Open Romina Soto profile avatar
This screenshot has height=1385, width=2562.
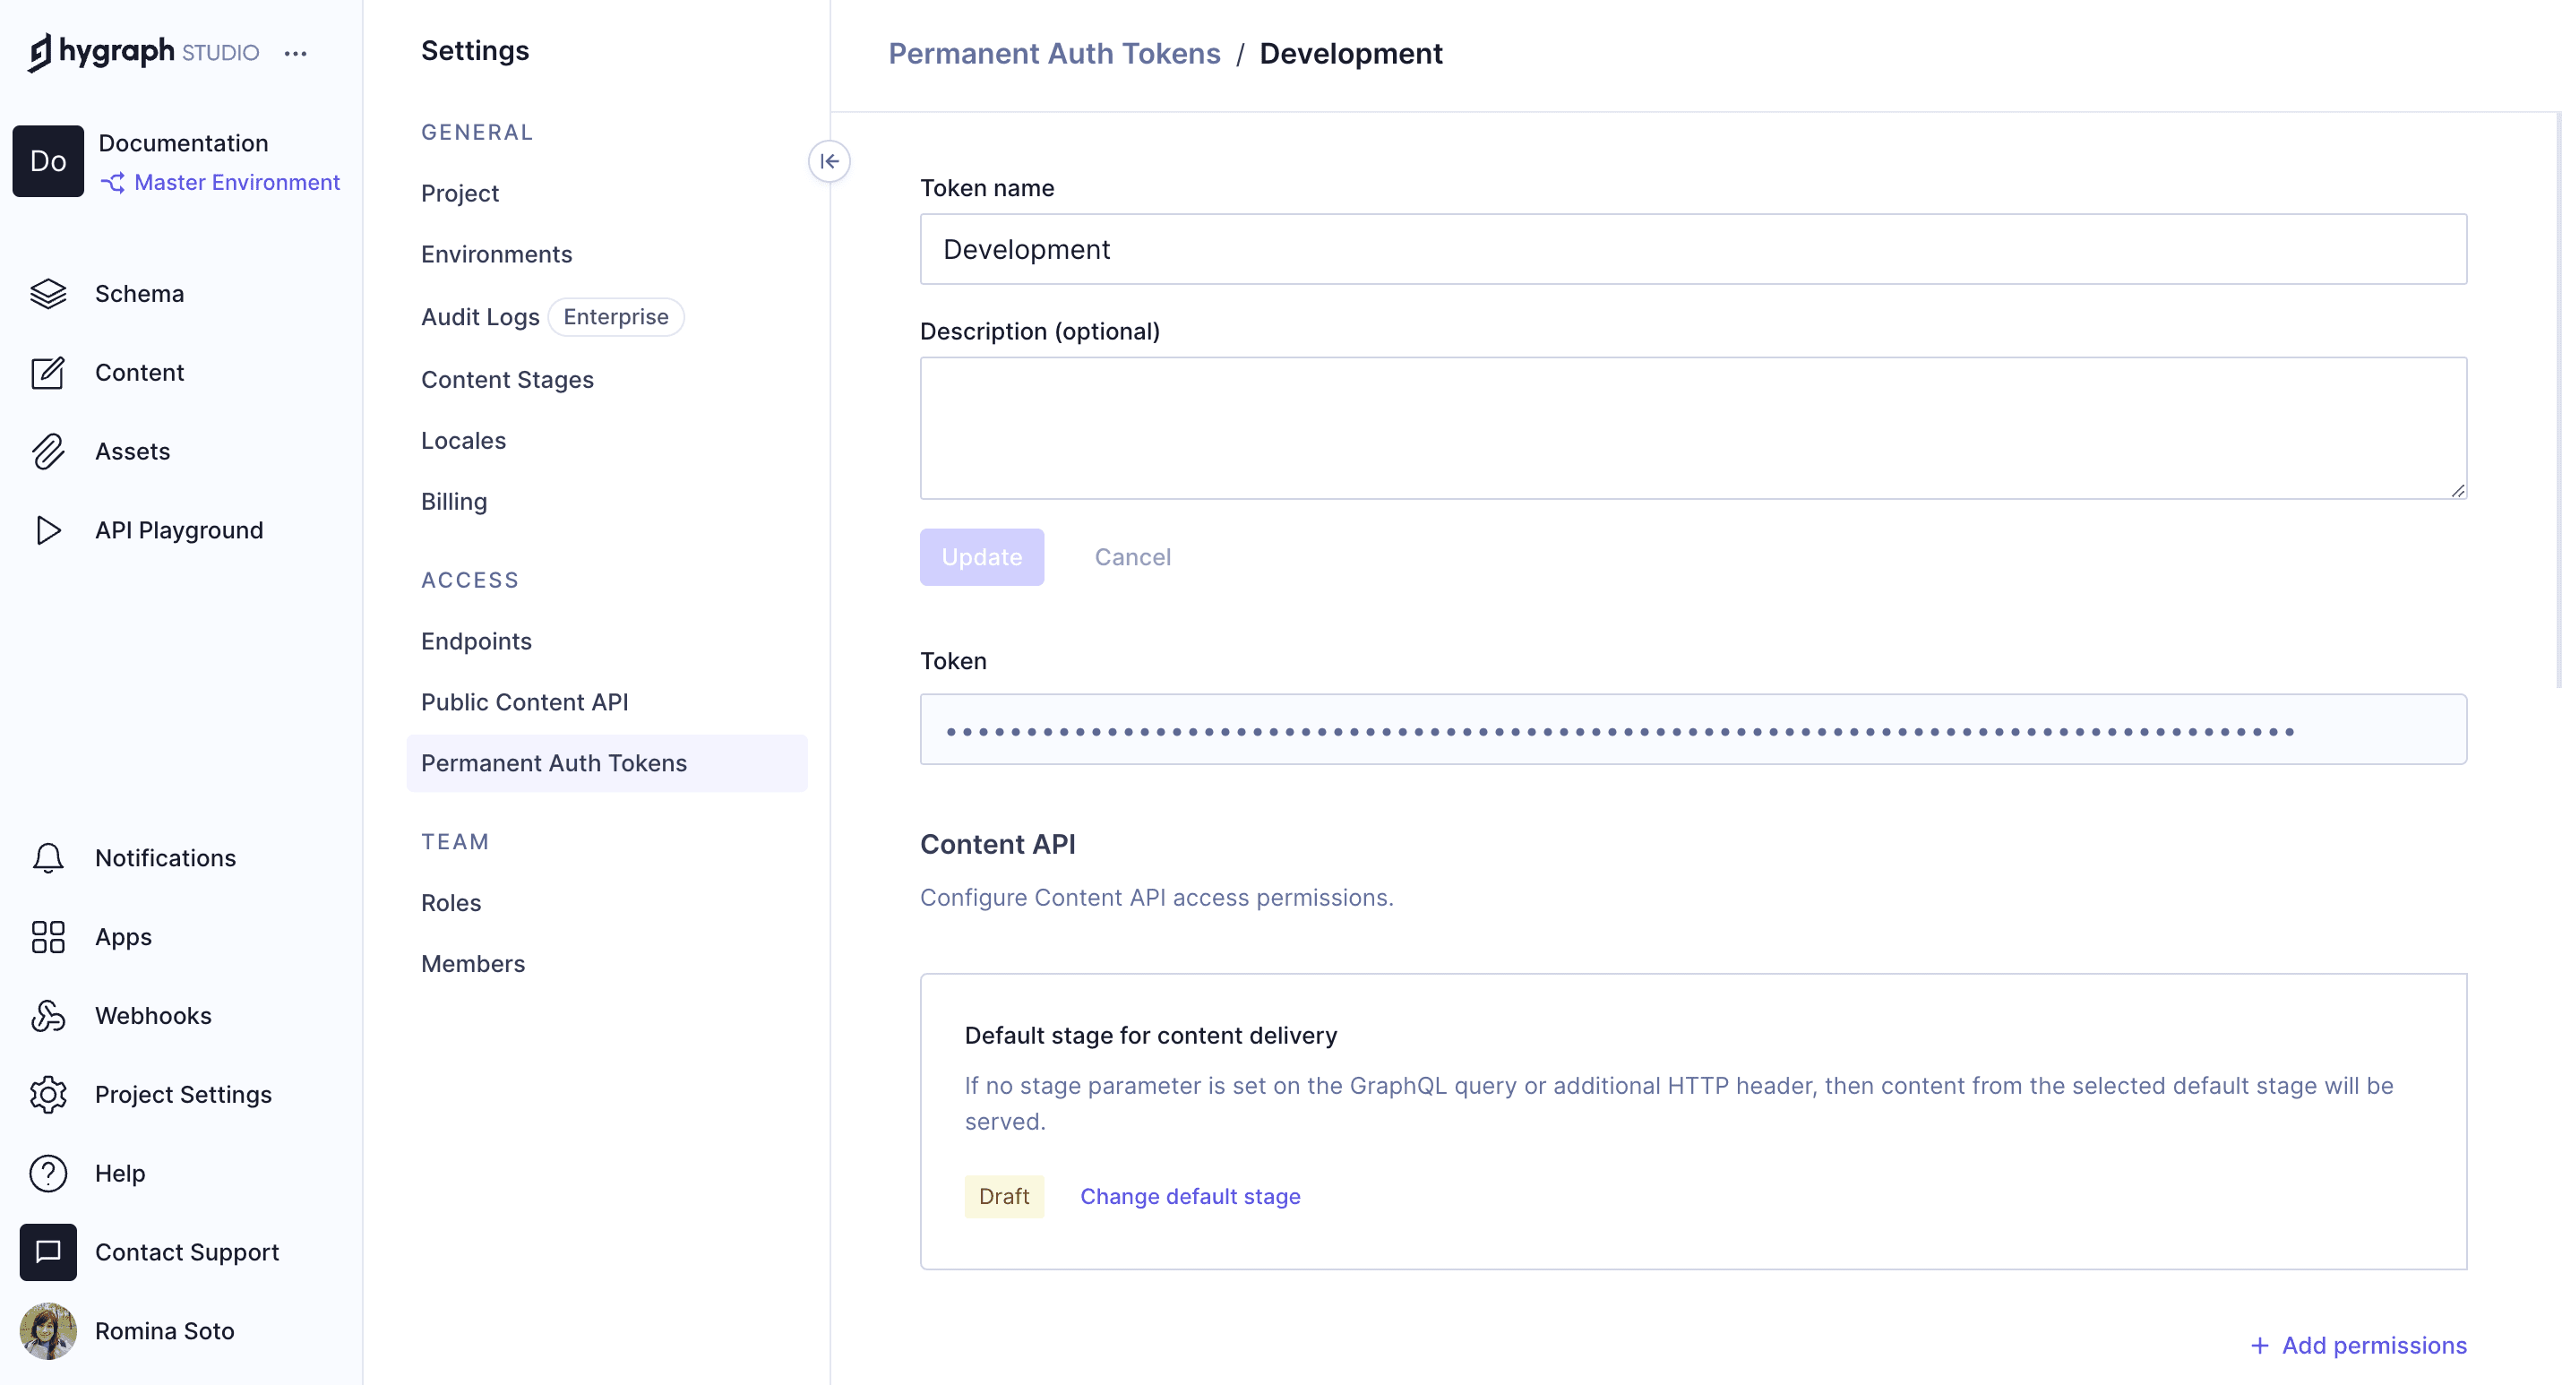[x=47, y=1330]
